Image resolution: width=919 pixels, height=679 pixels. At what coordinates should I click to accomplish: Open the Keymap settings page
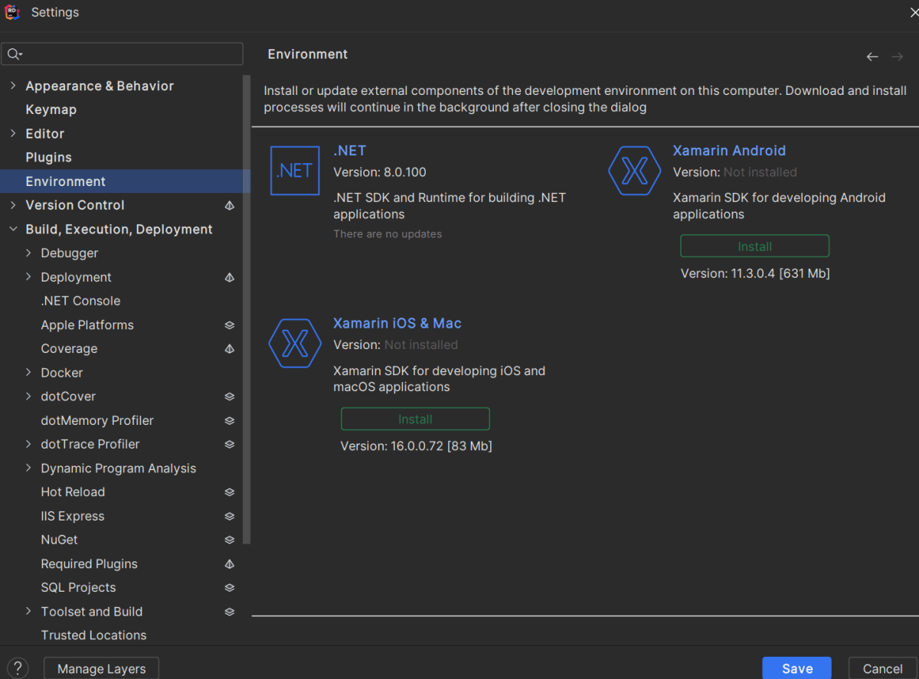click(x=51, y=109)
